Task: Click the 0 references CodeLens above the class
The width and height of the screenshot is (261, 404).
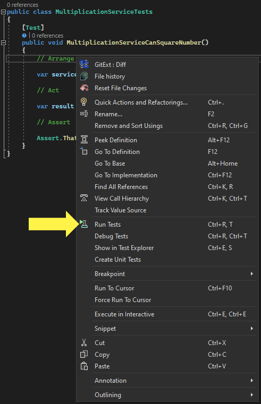Action: [22, 5]
